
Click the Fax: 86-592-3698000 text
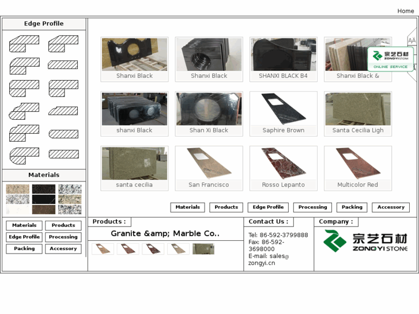pos(266,245)
